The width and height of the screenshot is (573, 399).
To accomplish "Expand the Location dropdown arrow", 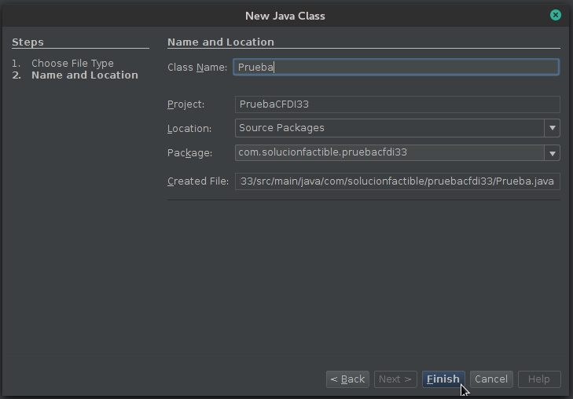I will (x=552, y=128).
